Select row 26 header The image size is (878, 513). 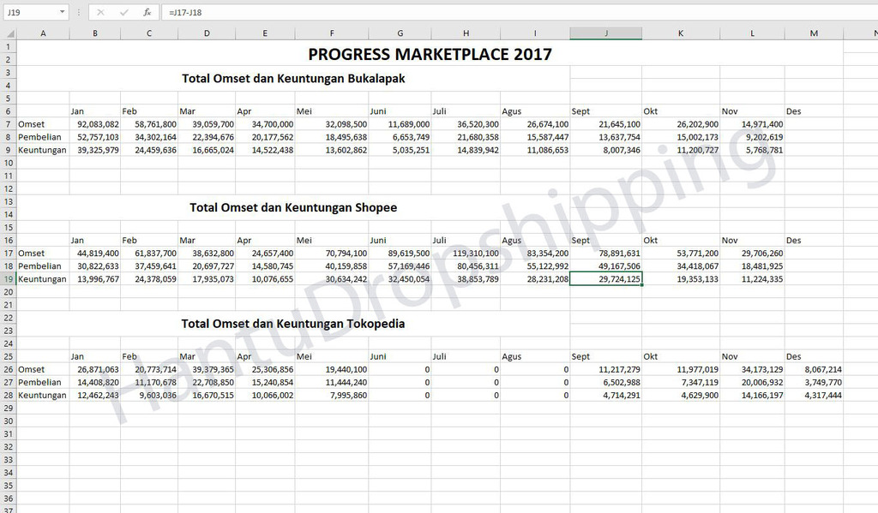[9, 369]
